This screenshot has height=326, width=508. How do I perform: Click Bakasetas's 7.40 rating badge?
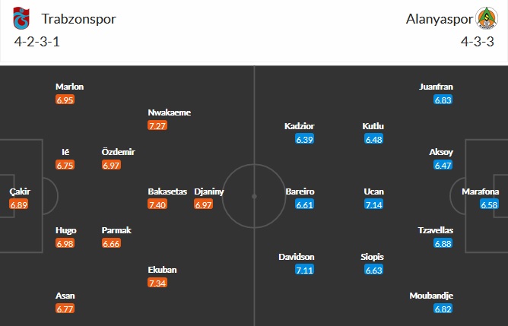click(x=158, y=205)
